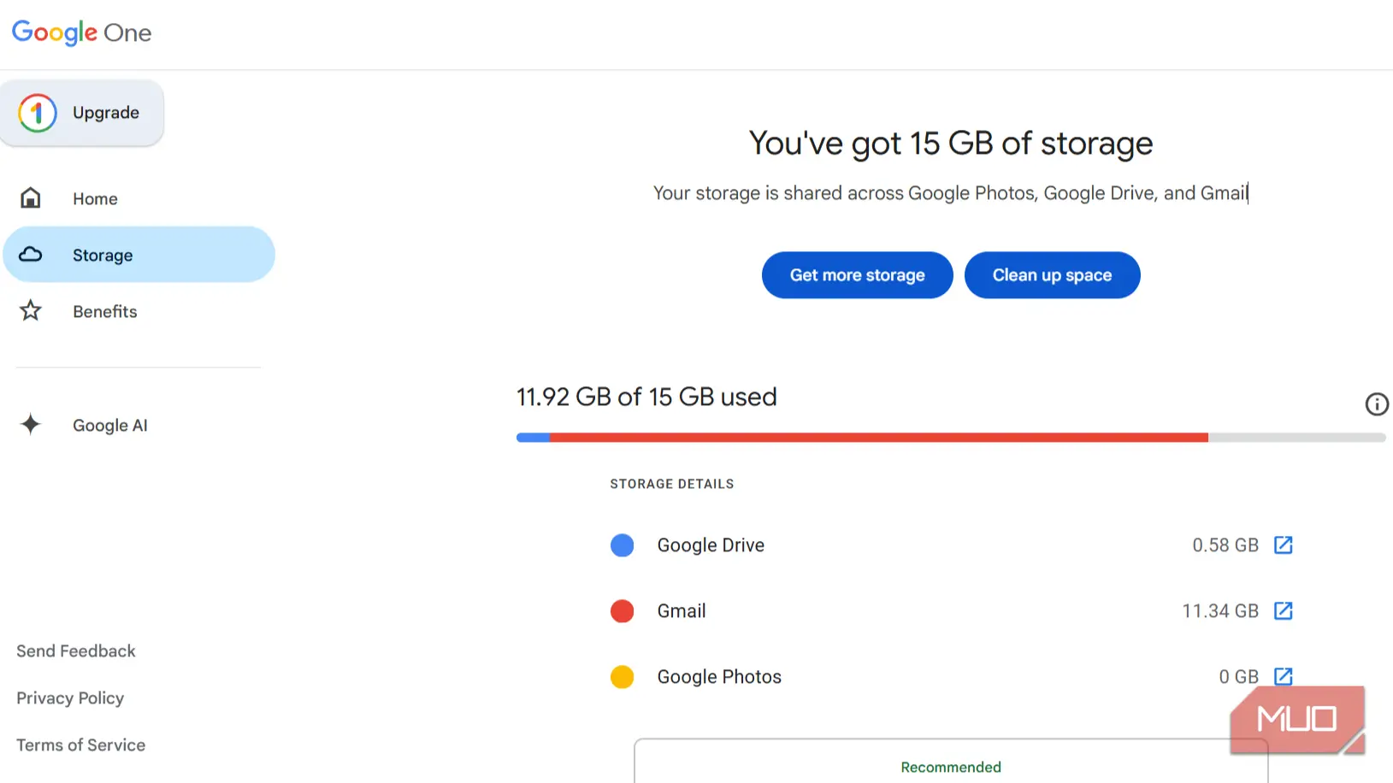Viewport: 1393px width, 783px height.
Task: Click the Benefits star icon
Action: tap(31, 310)
